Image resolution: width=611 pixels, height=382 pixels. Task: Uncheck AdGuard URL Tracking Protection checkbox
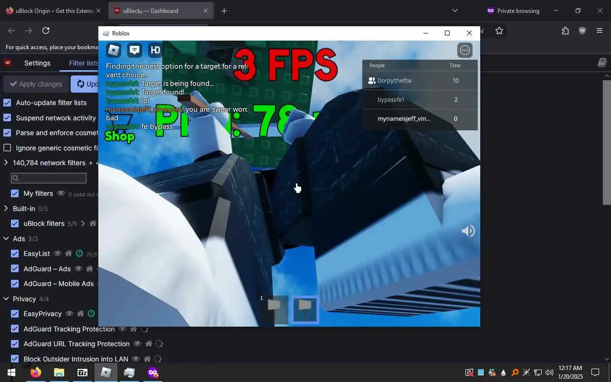pyautogui.click(x=15, y=344)
